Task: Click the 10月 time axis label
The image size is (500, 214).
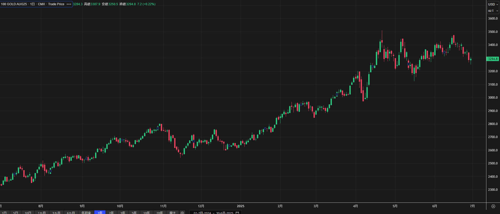Action: (120, 206)
